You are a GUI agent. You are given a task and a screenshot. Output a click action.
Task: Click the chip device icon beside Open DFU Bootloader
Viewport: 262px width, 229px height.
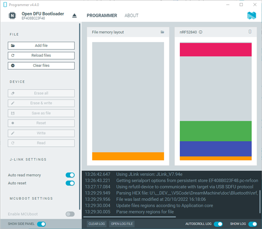(x=12, y=16)
